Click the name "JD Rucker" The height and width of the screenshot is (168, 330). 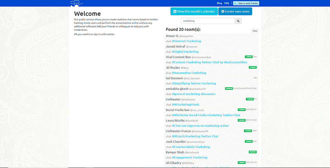point(173,68)
